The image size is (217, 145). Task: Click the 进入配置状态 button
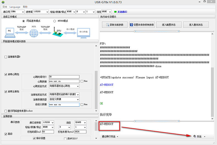[x=168, y=25]
